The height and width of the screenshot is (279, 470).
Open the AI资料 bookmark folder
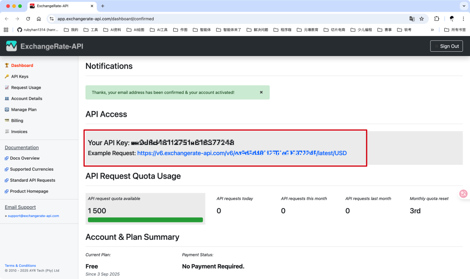pyautogui.click(x=112, y=30)
